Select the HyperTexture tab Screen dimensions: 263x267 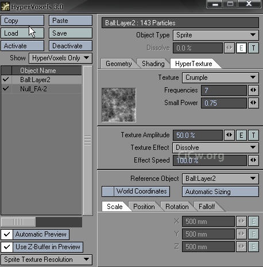click(x=194, y=64)
